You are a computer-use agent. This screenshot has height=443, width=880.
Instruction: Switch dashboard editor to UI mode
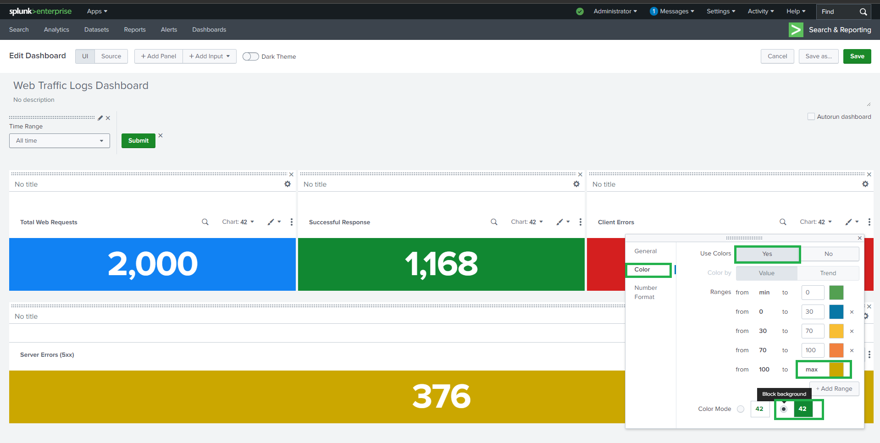tap(85, 56)
